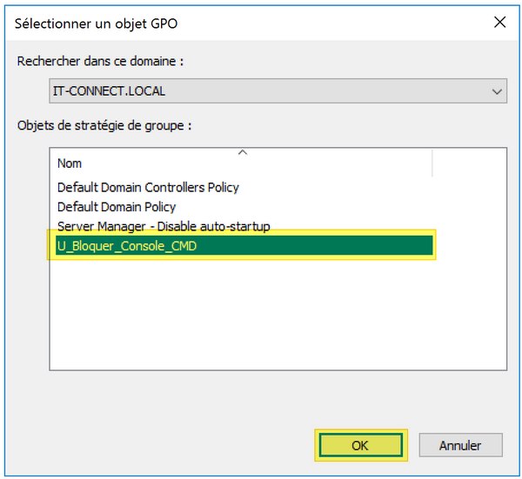Select Server Manager - Disable auto-startup GPO

(164, 226)
